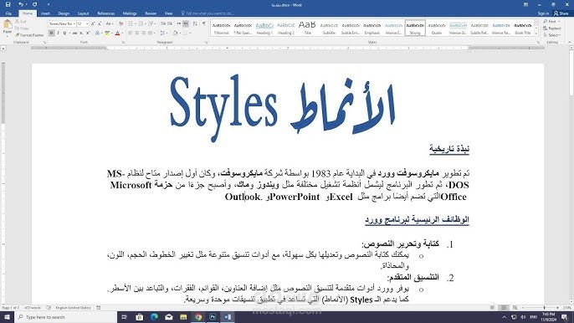This screenshot has width=574, height=323.
Task: Increase paragraph indent
Action: 170,23
